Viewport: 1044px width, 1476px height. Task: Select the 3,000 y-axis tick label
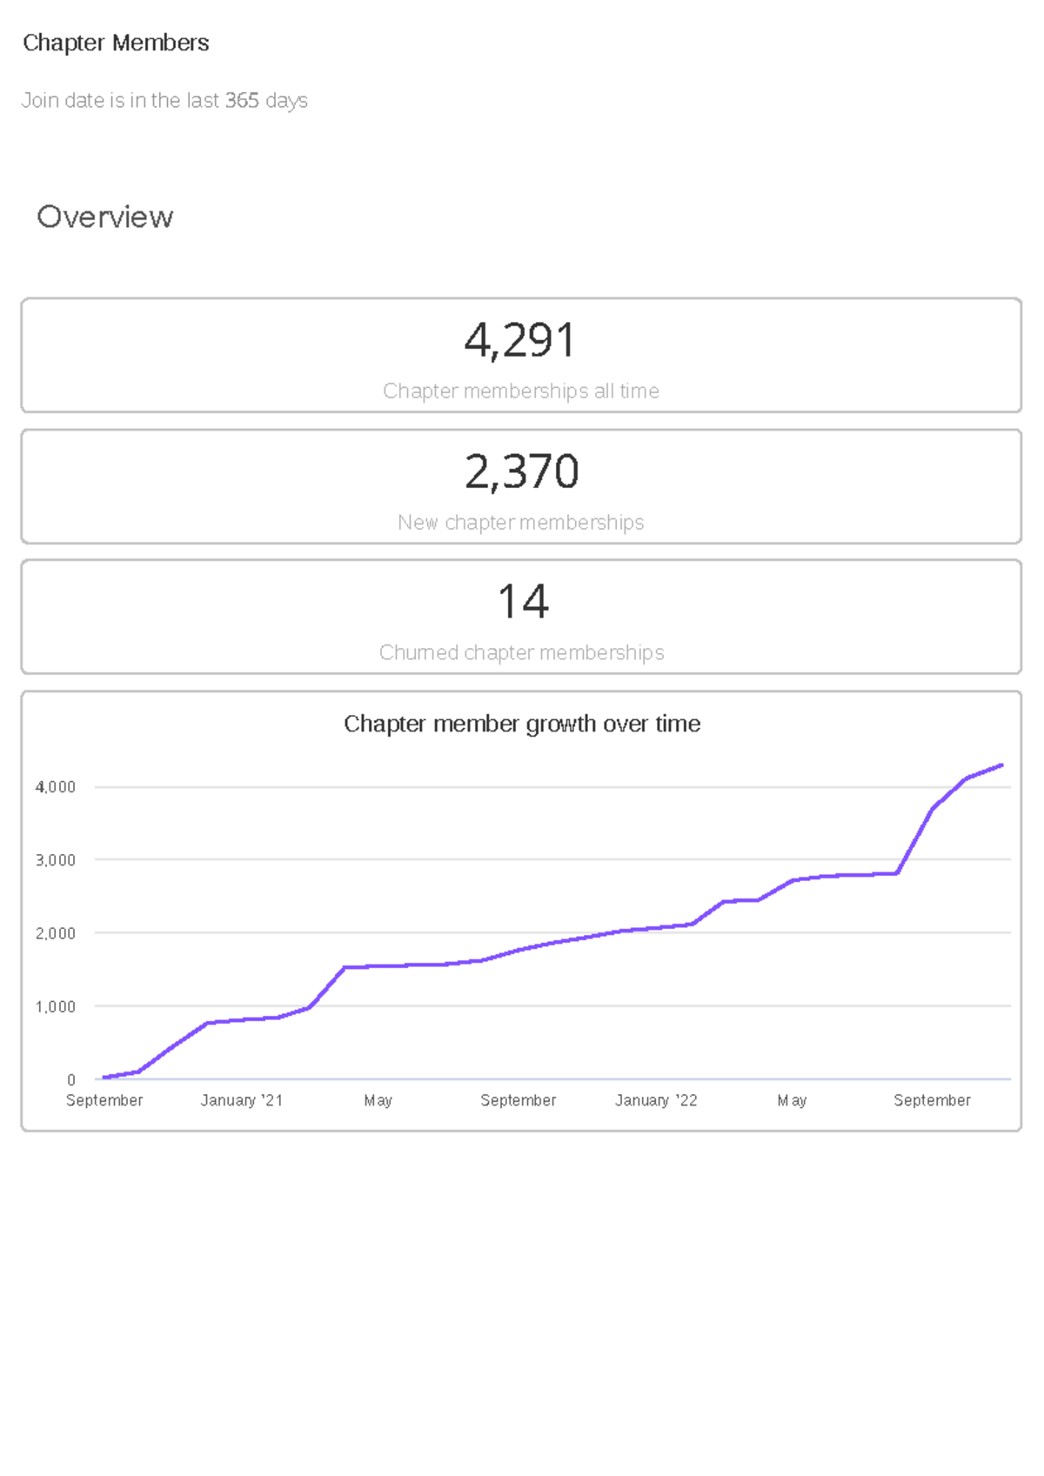(x=56, y=860)
